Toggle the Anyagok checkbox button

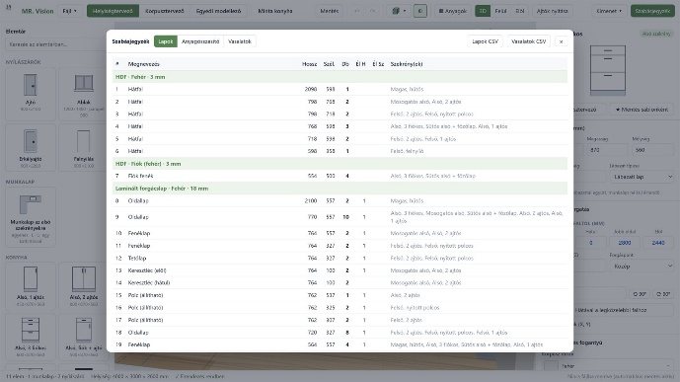[x=453, y=11]
